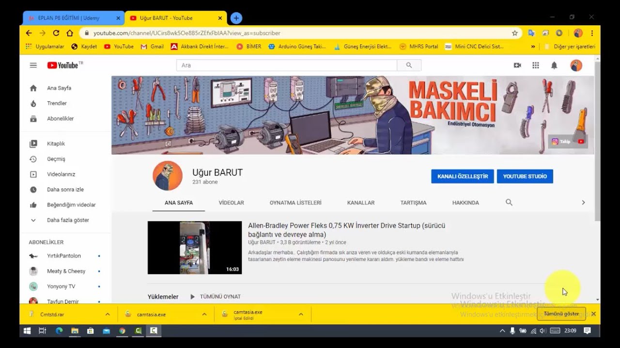Viewport: 620px width, 348px height.
Task: Click the tabs next arrow chevron
Action: coord(583,203)
